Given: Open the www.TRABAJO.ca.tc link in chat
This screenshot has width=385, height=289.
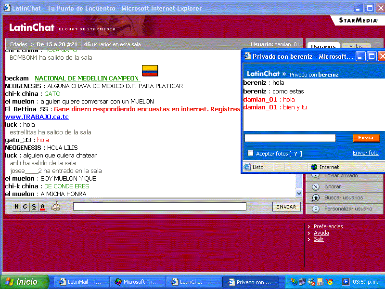Looking at the screenshot, I should click(37, 117).
